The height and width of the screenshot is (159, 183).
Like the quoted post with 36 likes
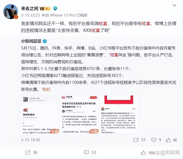point(168,140)
